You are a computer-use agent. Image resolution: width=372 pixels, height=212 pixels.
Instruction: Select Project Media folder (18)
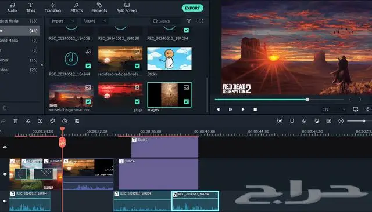click(19, 21)
